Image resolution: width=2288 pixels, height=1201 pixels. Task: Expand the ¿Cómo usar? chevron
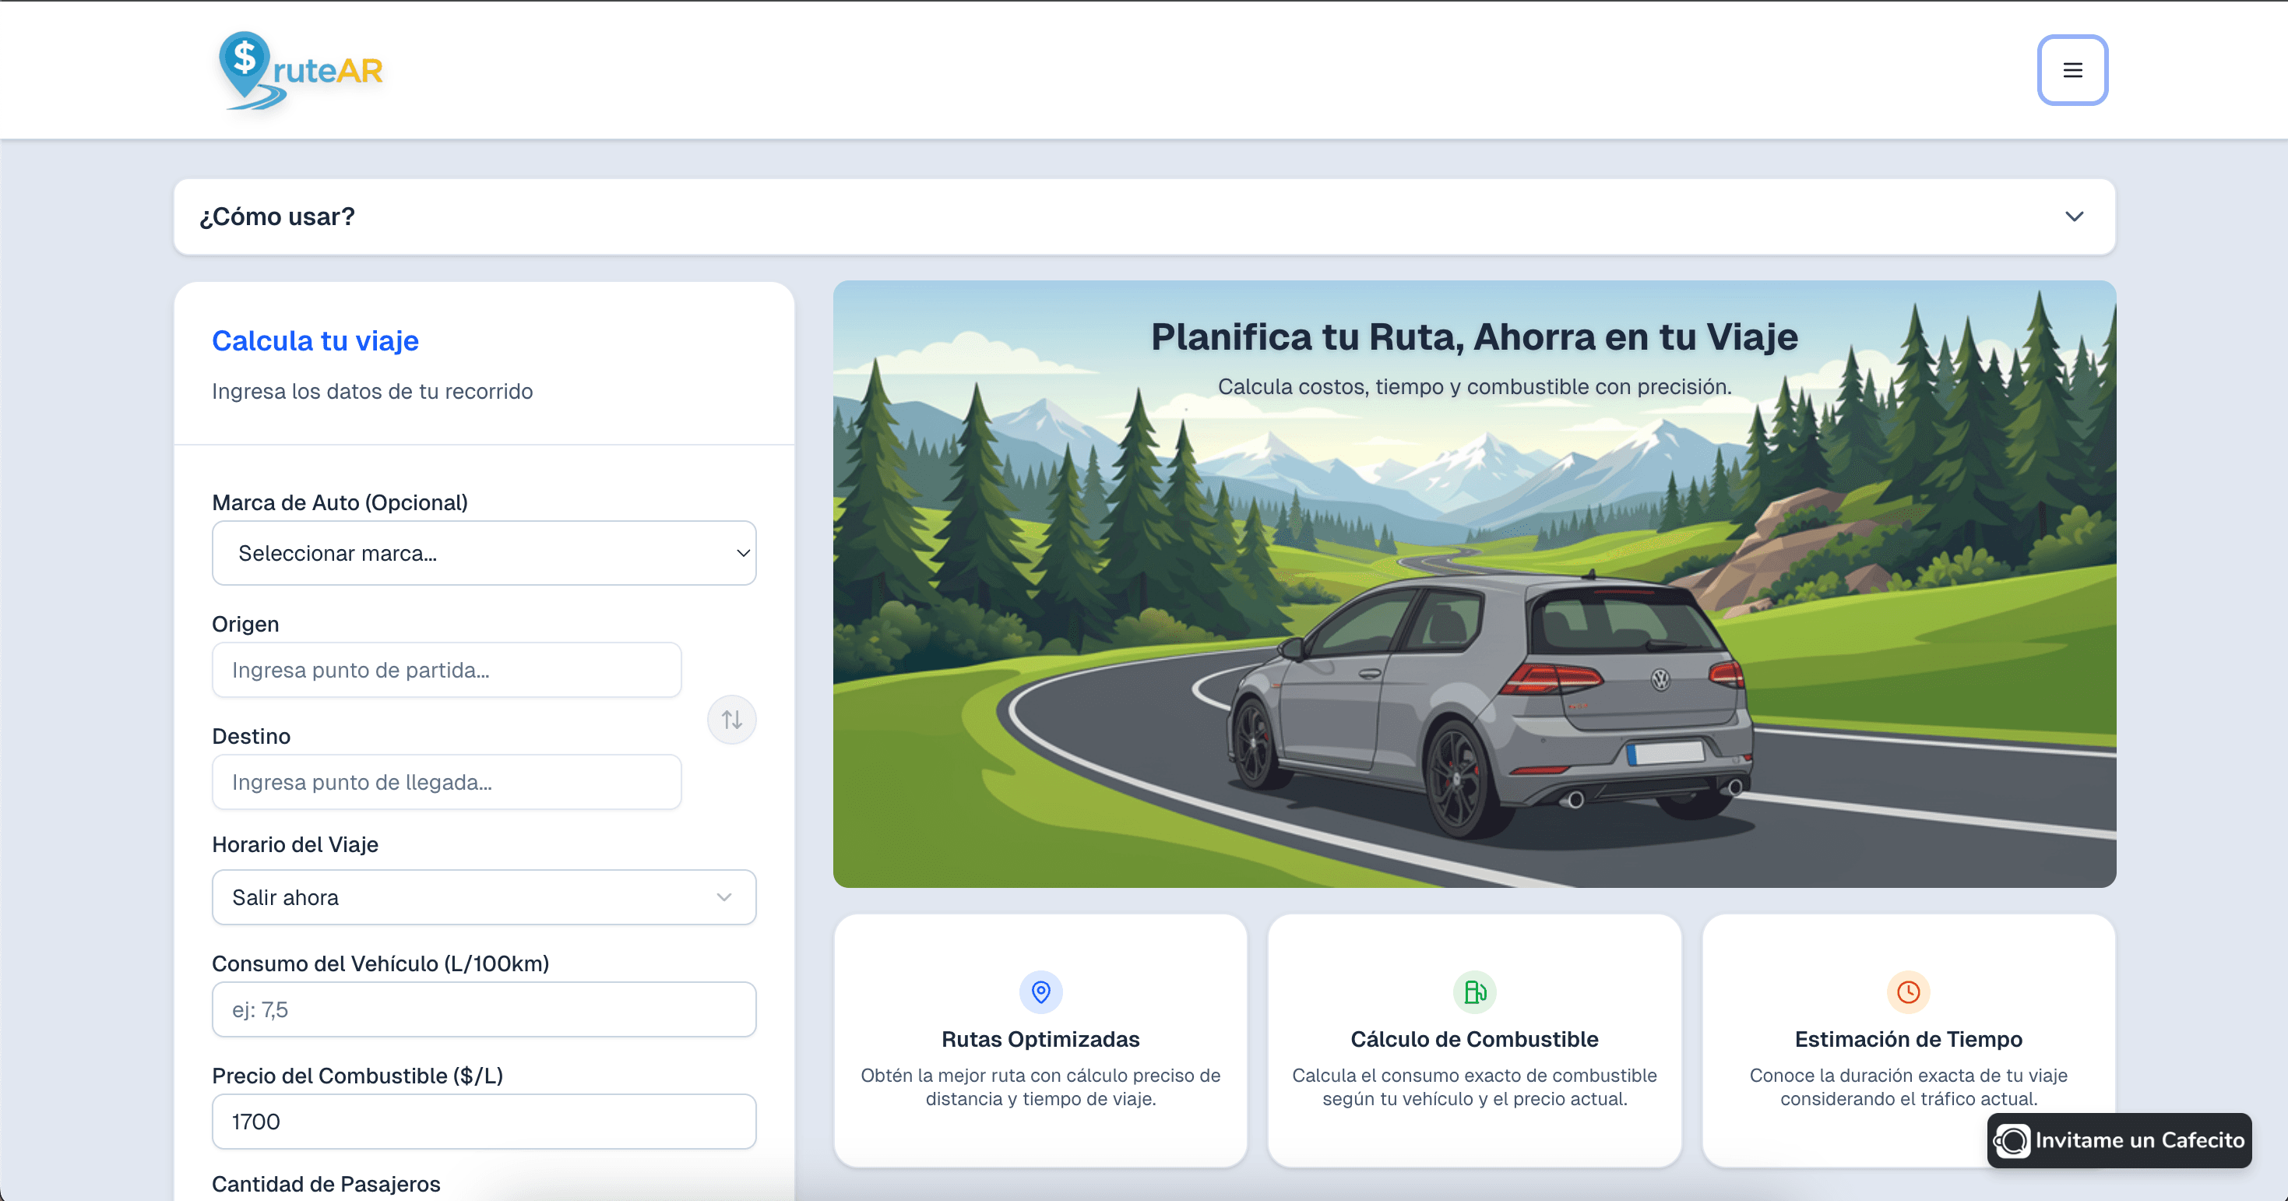pos(2074,217)
